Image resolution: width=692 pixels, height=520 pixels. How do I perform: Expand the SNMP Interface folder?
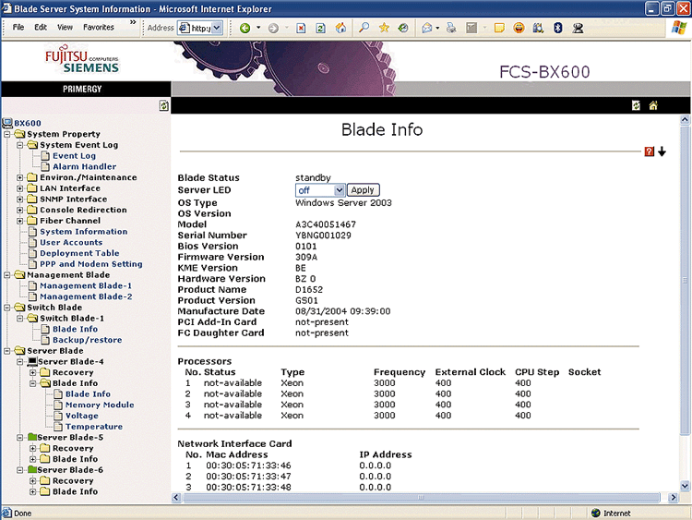coord(20,200)
